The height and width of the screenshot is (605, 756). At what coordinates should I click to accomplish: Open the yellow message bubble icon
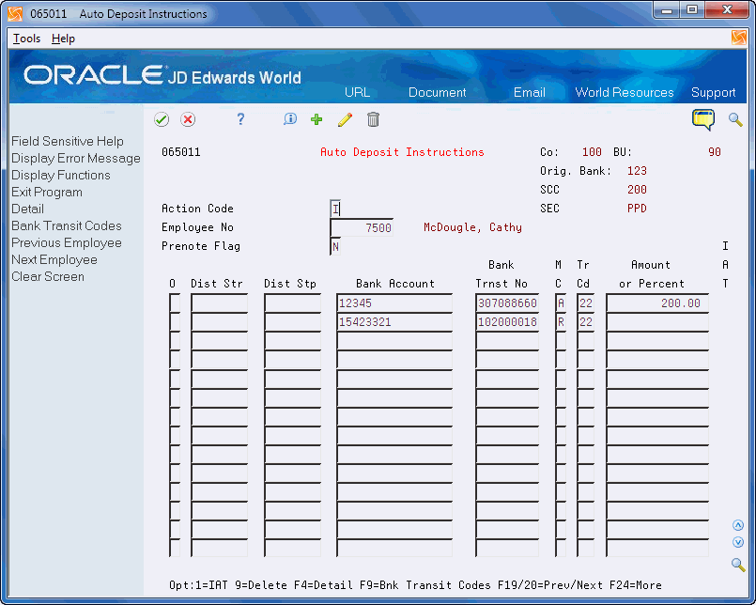703,119
